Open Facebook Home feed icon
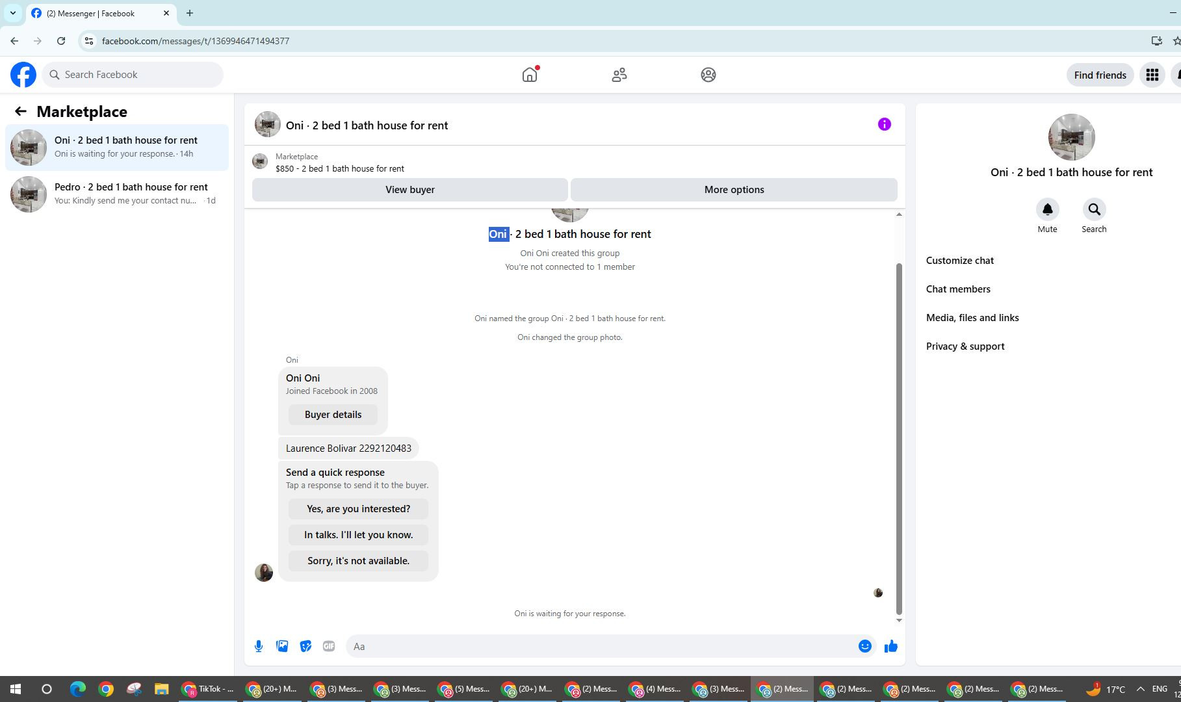 pos(530,75)
